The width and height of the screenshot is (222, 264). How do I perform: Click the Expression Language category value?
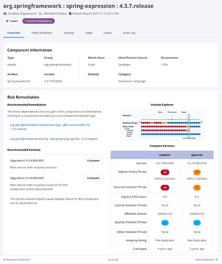(x=132, y=81)
